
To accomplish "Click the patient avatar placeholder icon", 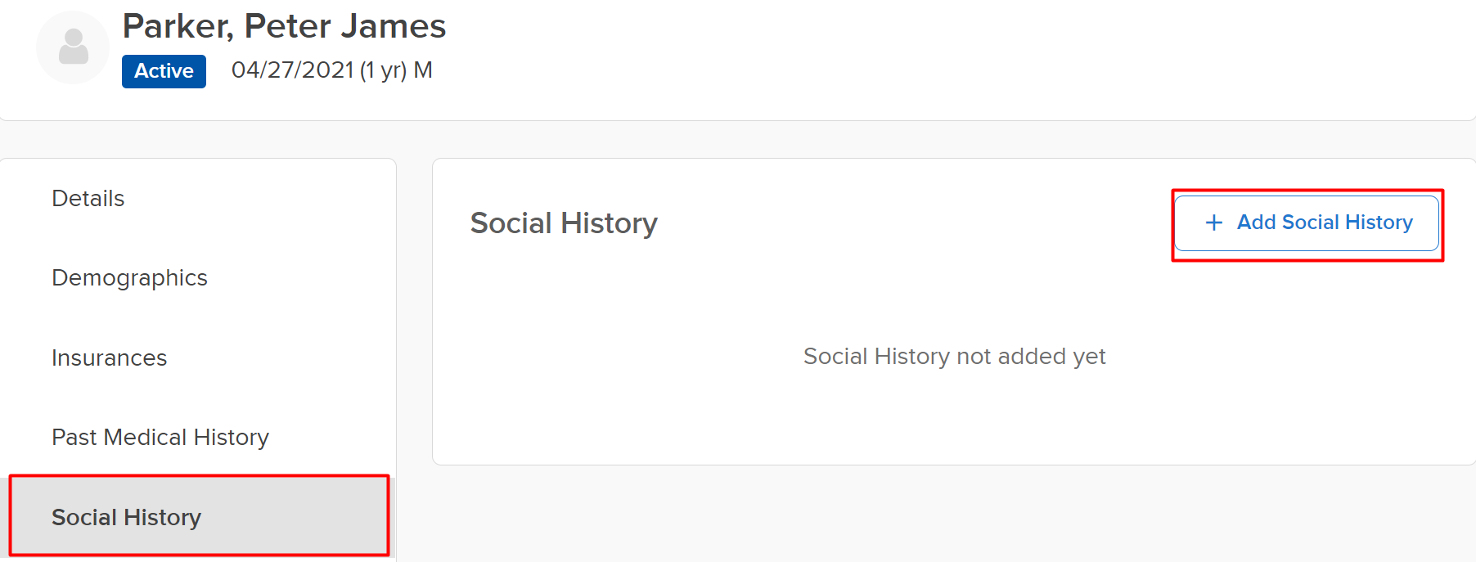I will [73, 47].
